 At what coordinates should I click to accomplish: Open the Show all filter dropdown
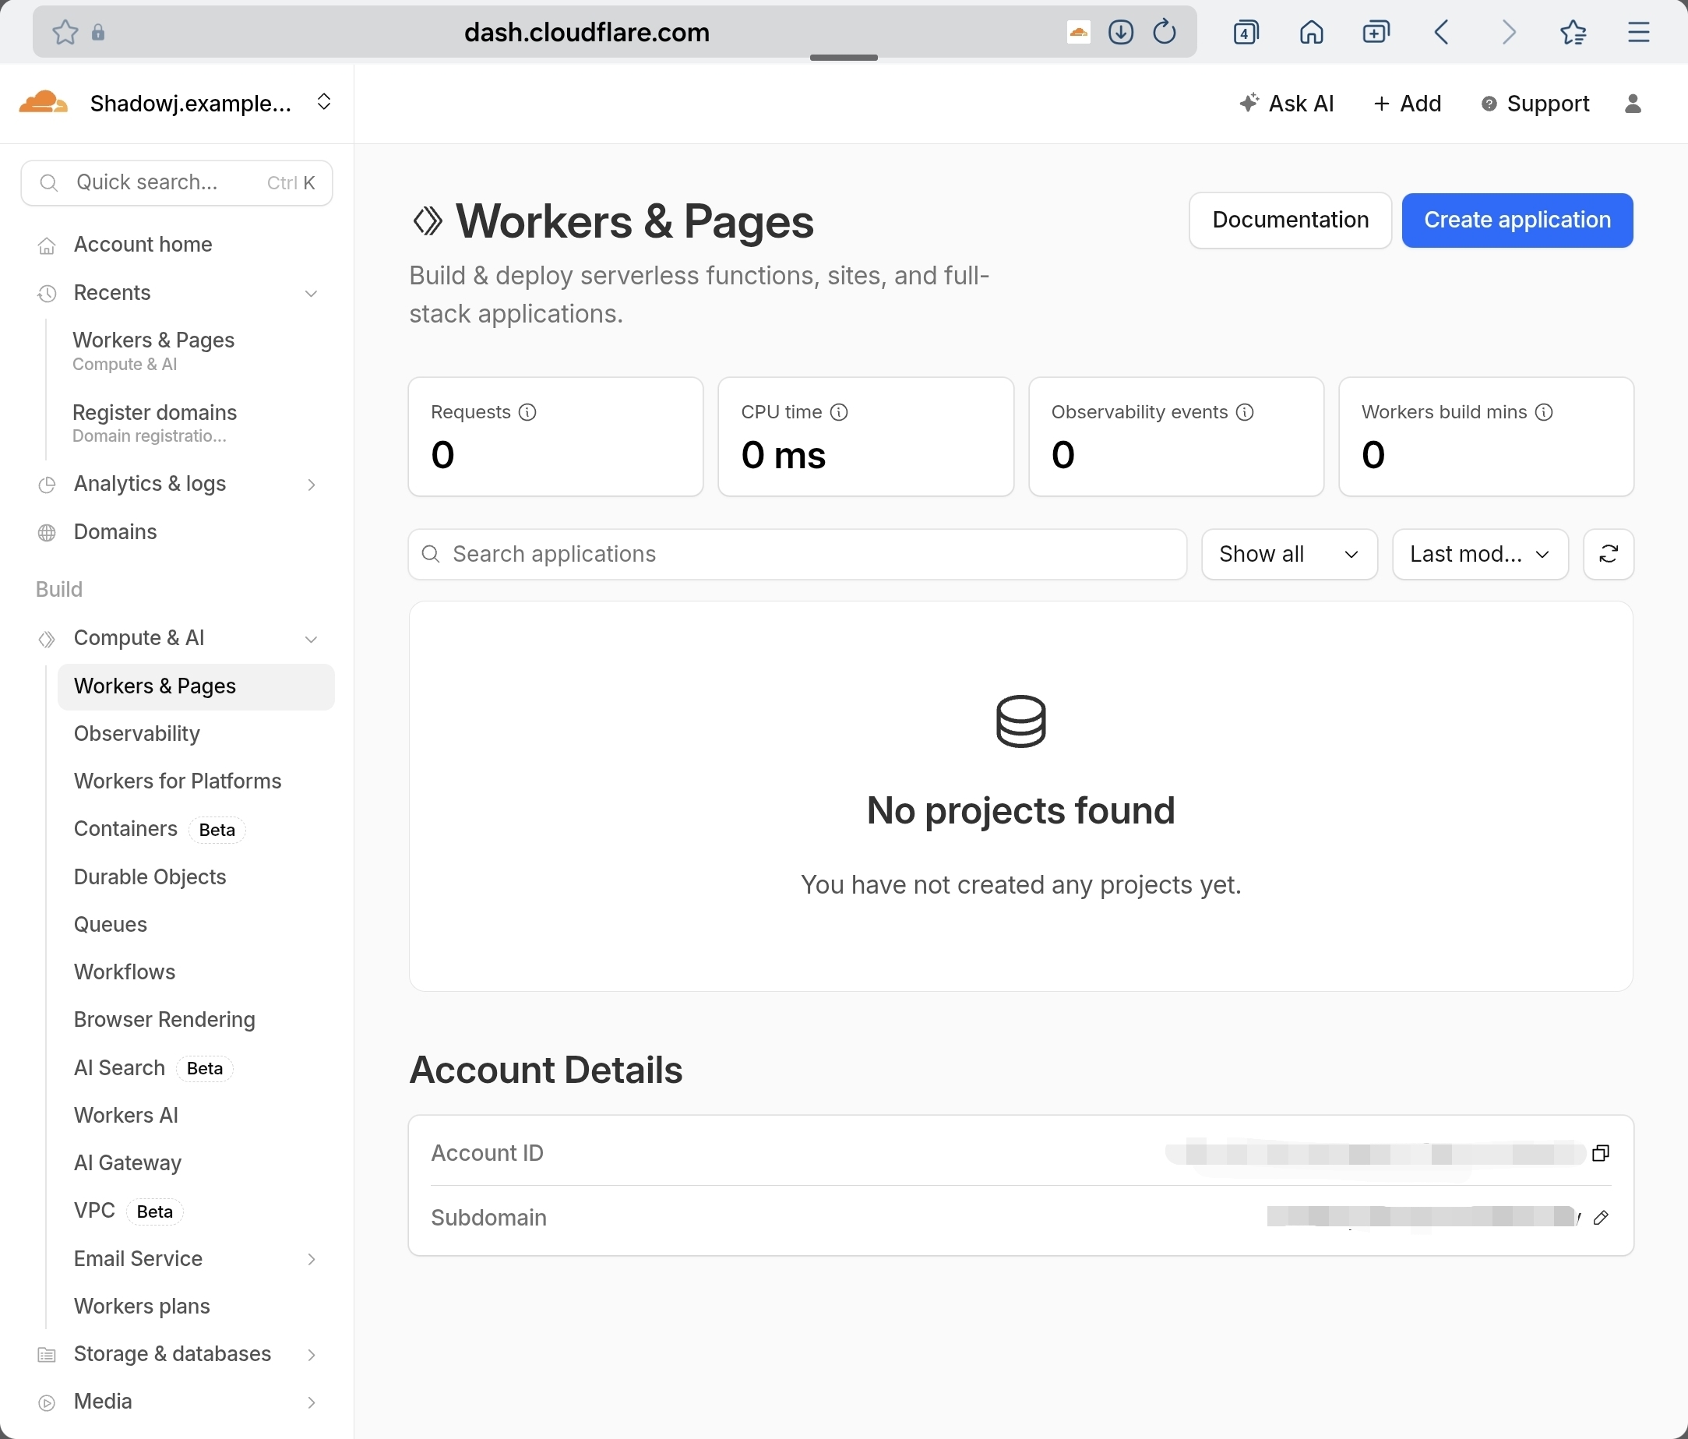pos(1289,554)
